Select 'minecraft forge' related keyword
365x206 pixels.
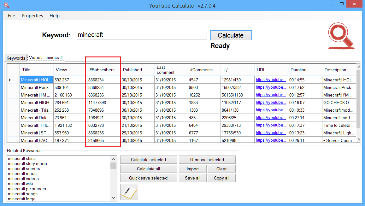coord(22,199)
